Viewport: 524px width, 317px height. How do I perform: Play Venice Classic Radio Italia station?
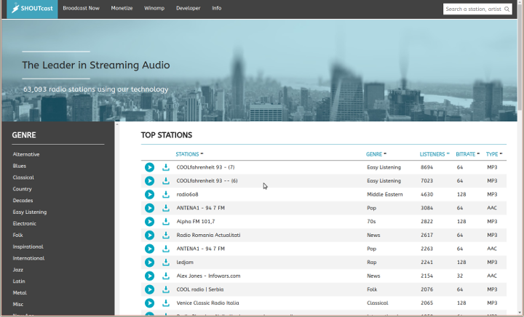[x=149, y=303]
